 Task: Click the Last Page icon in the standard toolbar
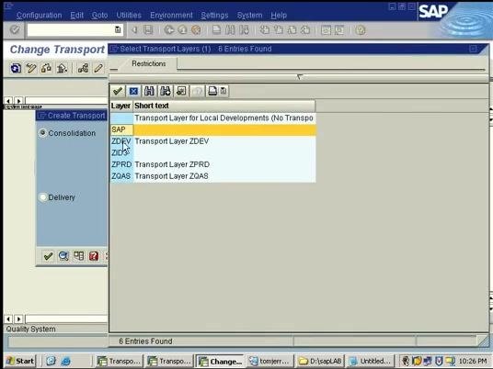pos(306,30)
